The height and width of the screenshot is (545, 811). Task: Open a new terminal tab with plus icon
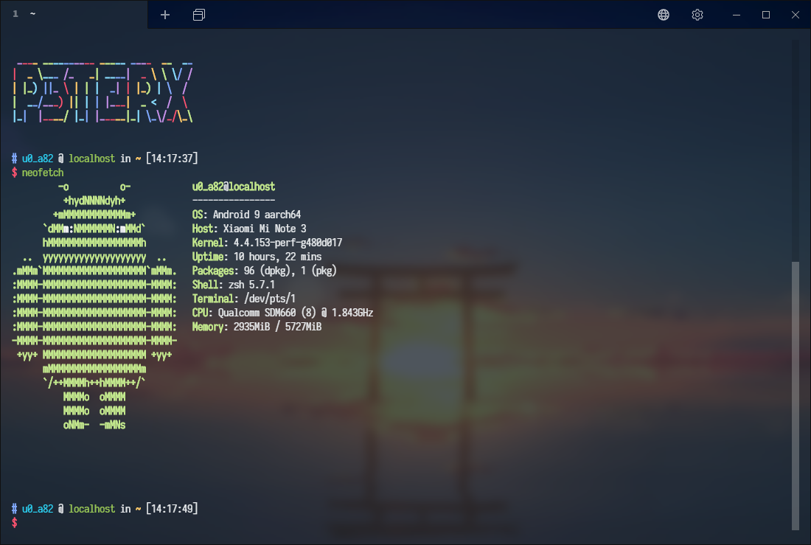coord(165,15)
